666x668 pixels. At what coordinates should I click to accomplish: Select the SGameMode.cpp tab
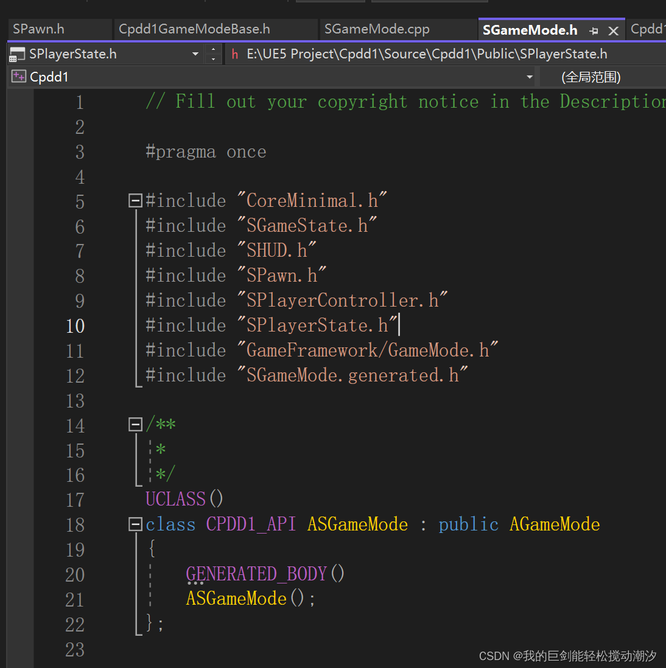[377, 29]
